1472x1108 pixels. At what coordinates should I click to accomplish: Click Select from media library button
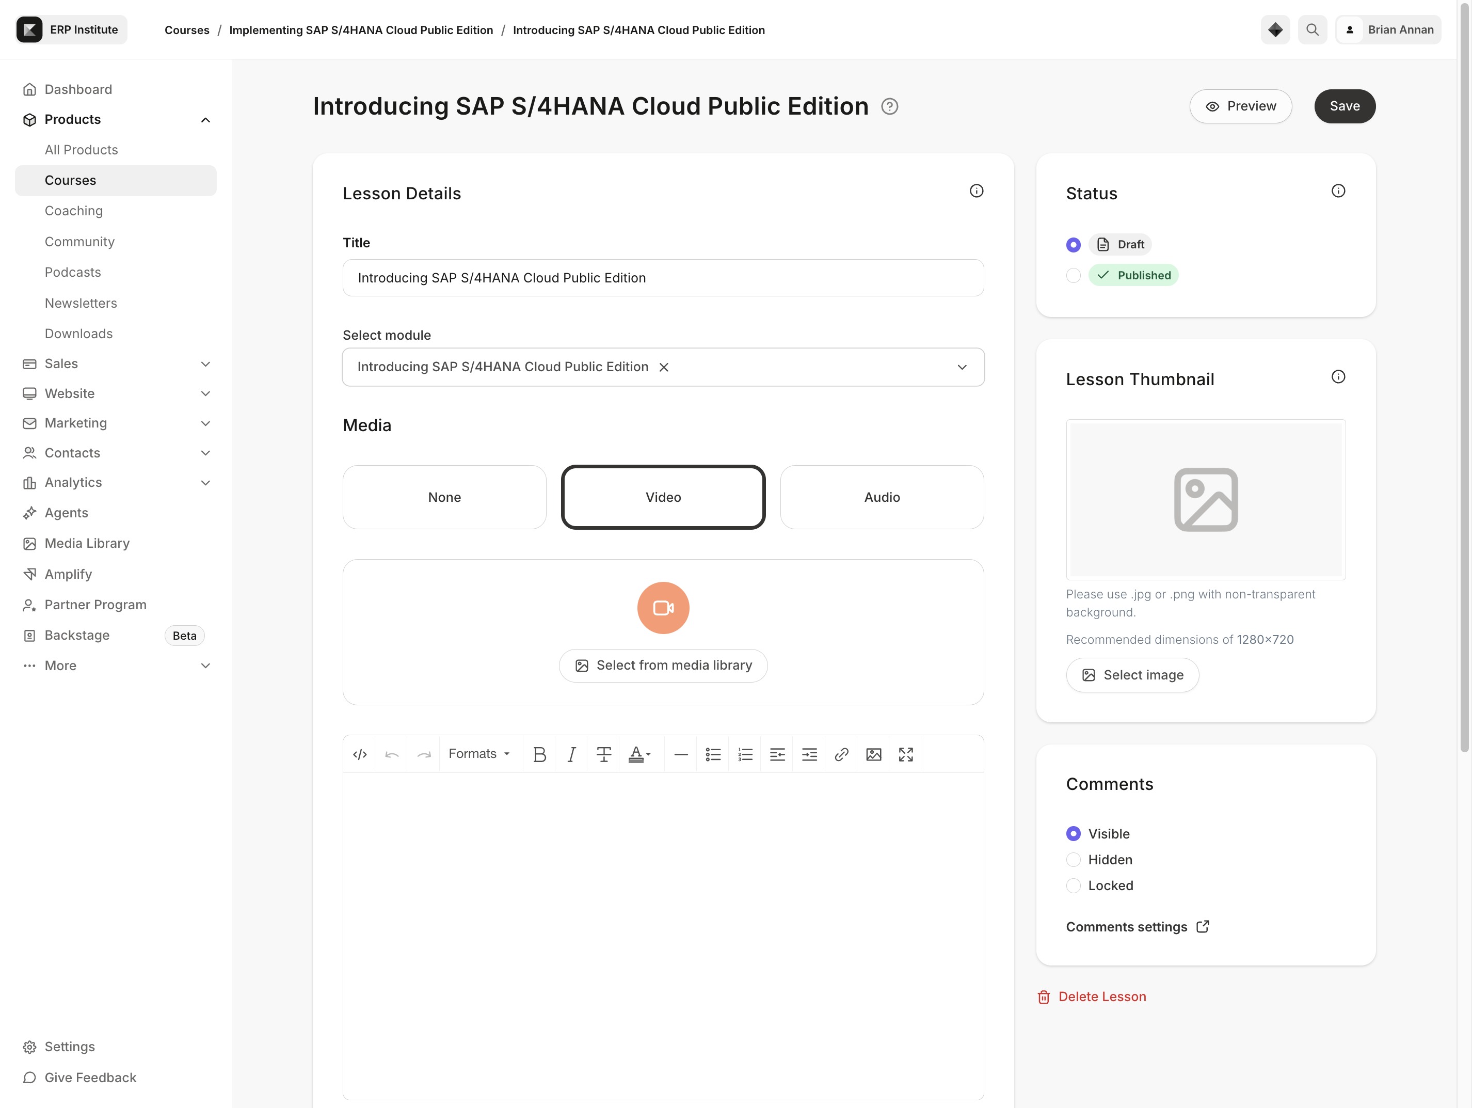point(663,666)
